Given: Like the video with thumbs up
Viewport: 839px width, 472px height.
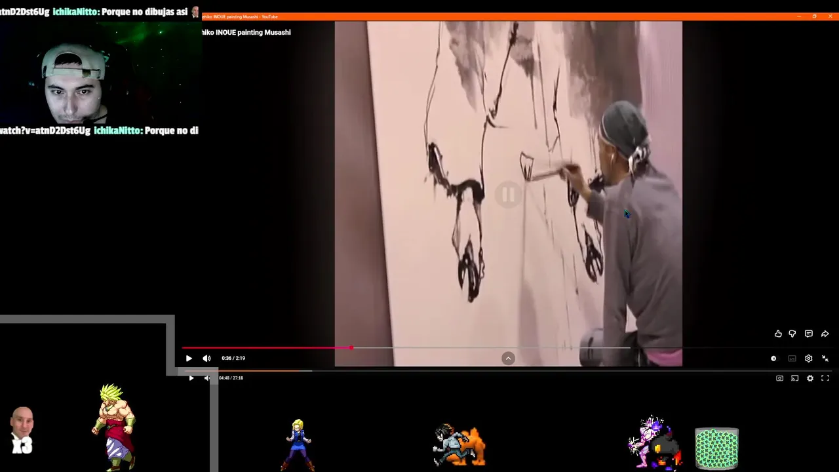Looking at the screenshot, I should tap(778, 334).
